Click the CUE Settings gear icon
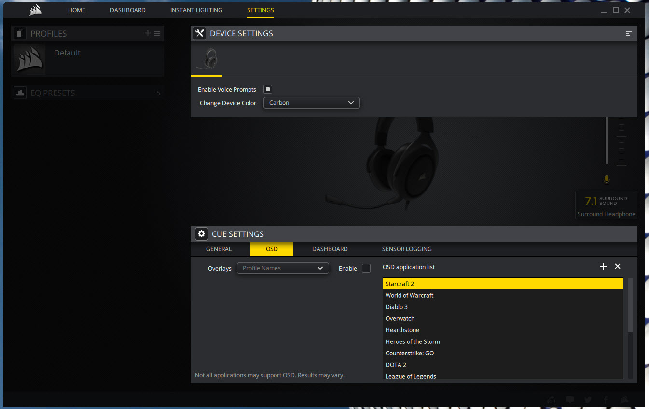649x409 pixels. (202, 234)
